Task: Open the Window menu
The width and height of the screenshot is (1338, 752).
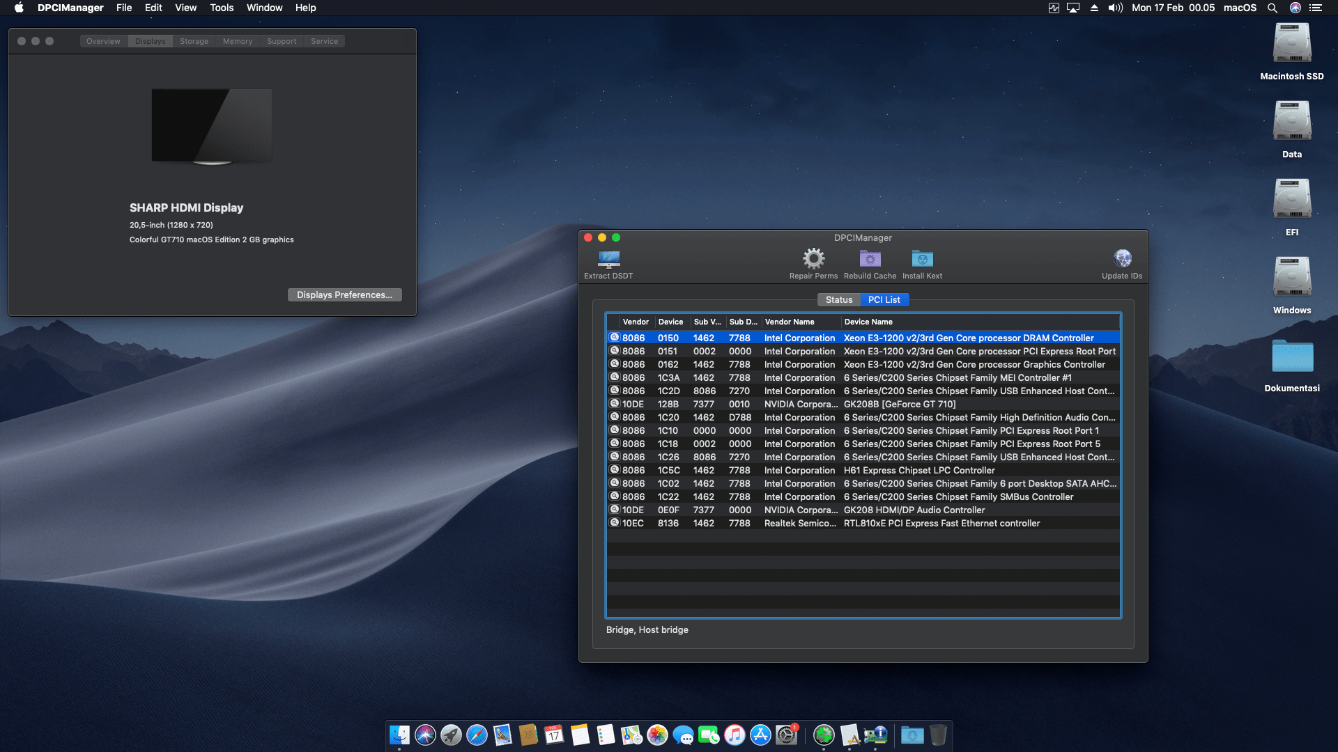Action: [264, 8]
